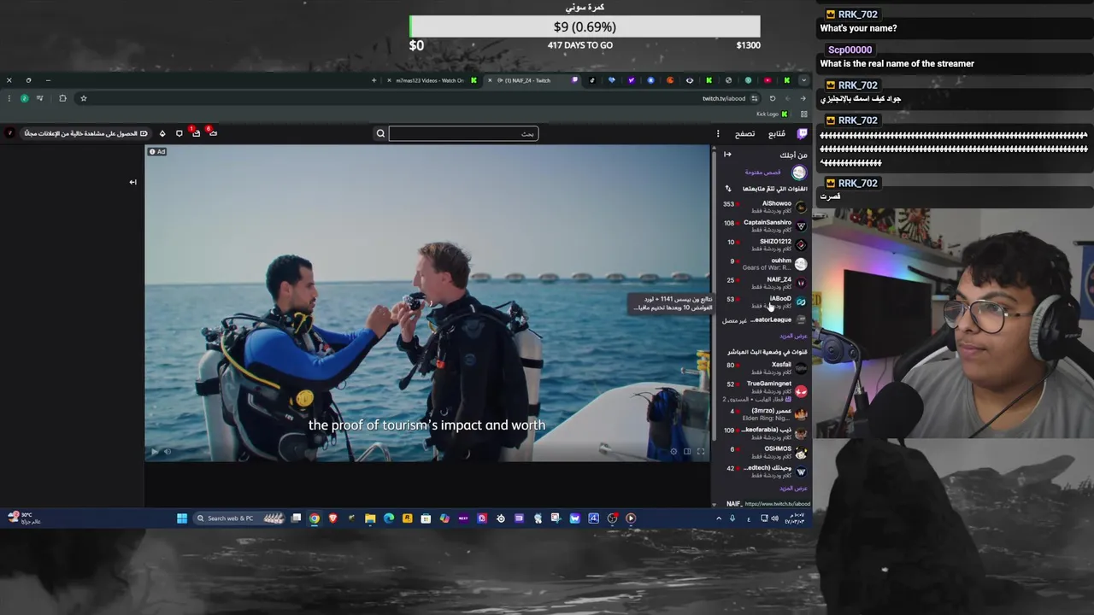Open the user profile avatar menu
Image resolution: width=1094 pixels, height=615 pixels.
pyautogui.click(x=9, y=133)
